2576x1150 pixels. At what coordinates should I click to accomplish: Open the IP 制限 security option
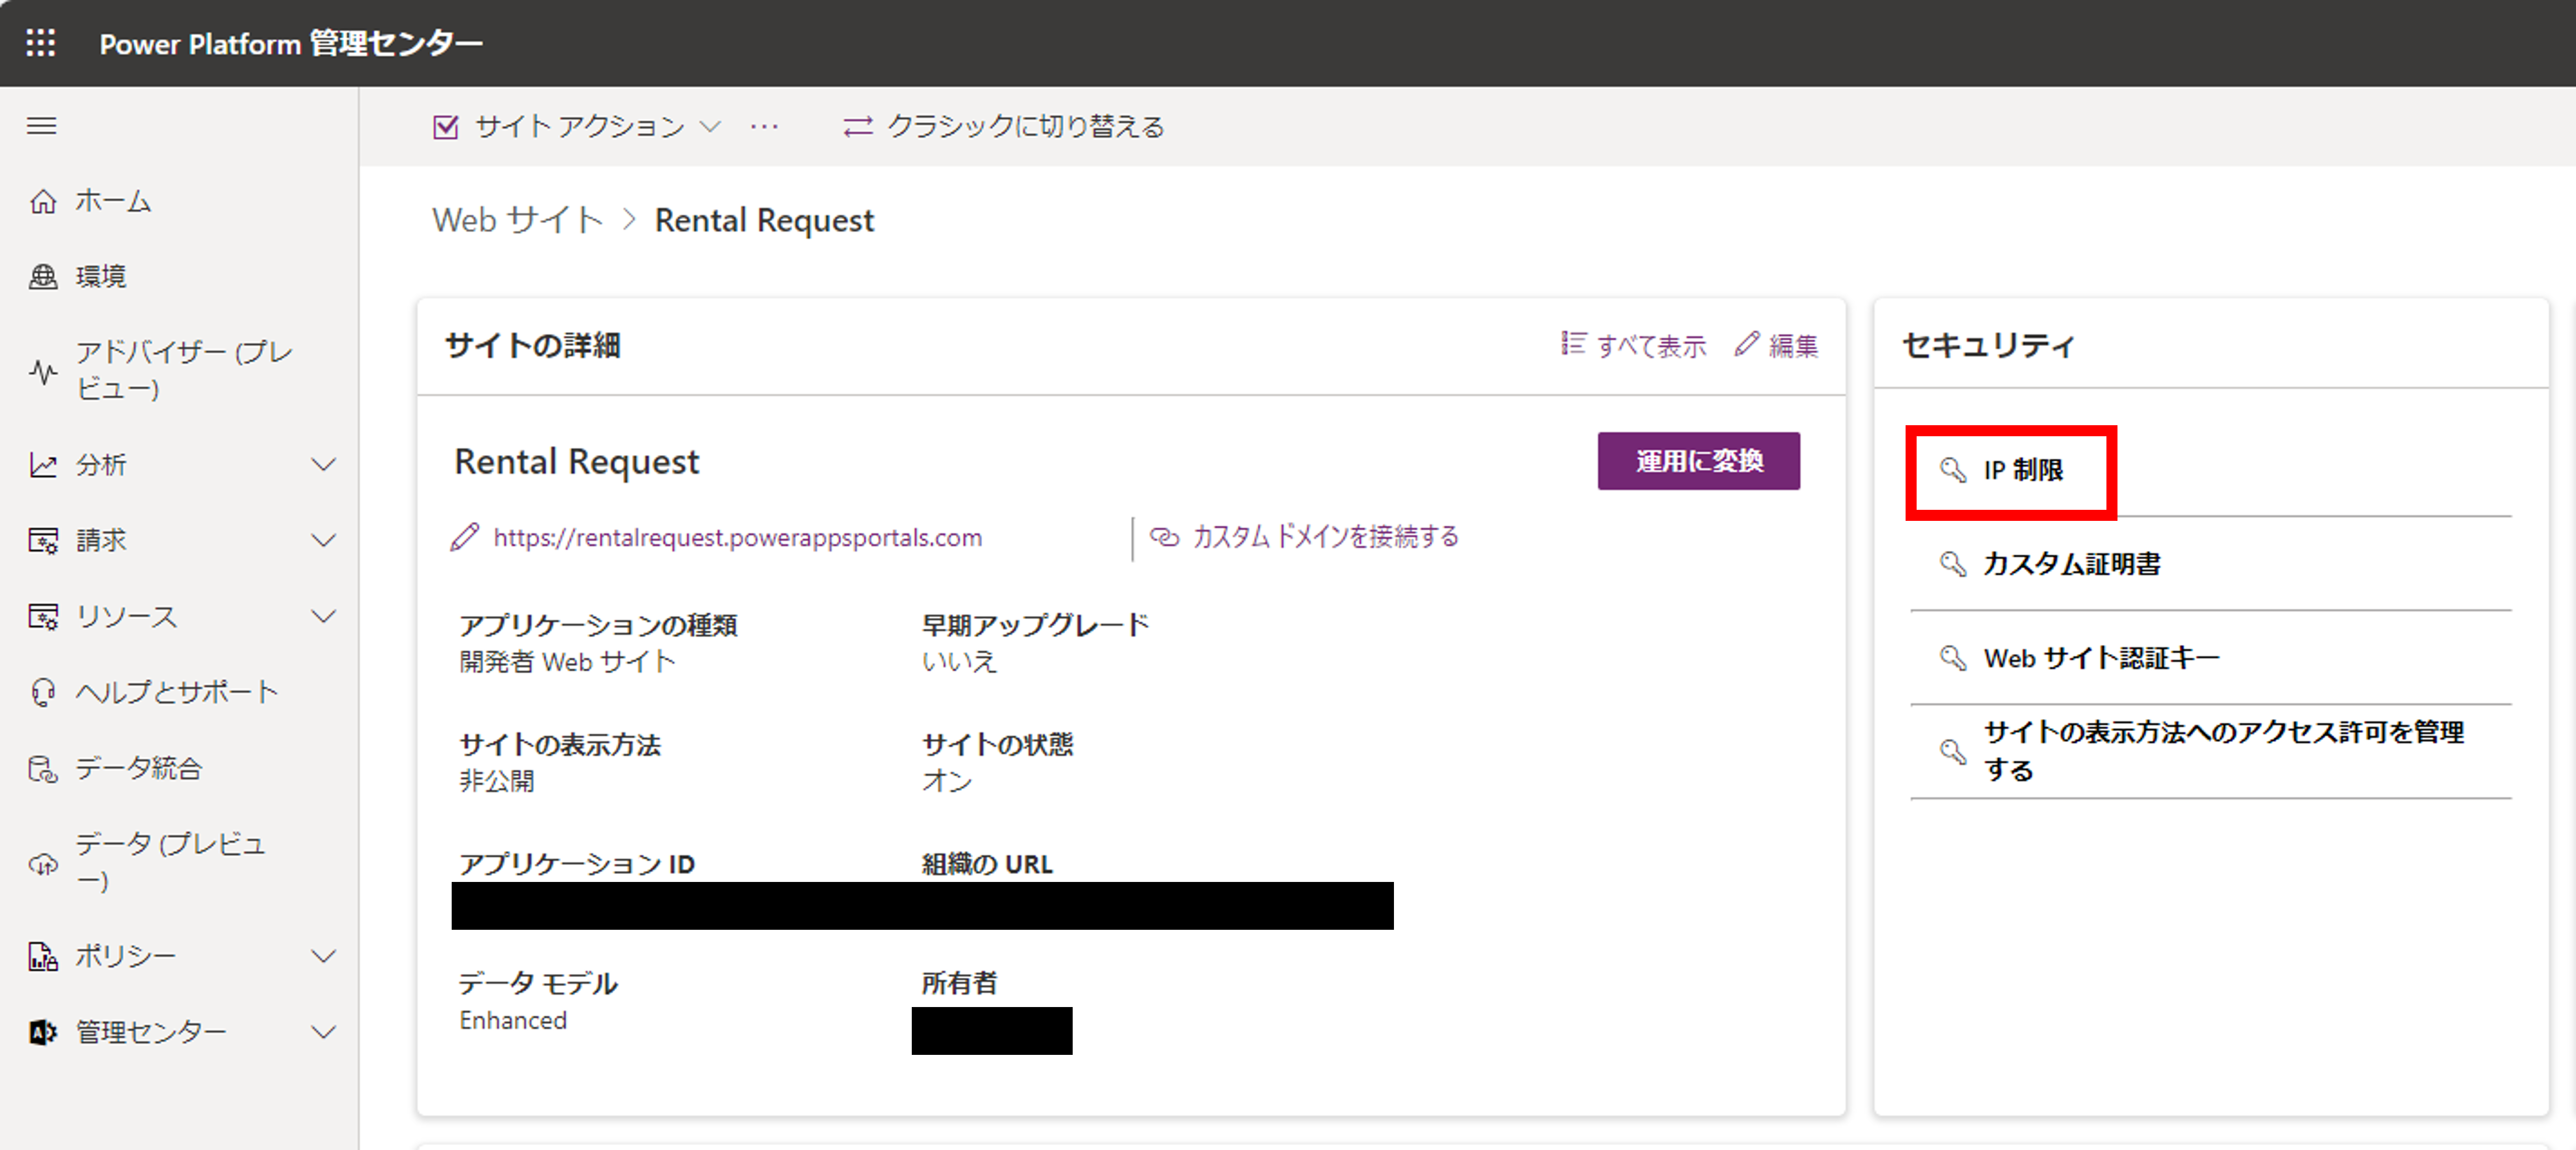pyautogui.click(x=2022, y=470)
